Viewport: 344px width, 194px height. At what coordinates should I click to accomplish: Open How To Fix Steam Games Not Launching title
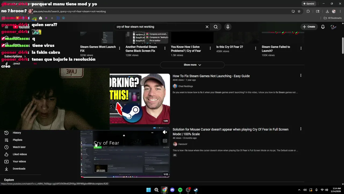[x=211, y=76]
